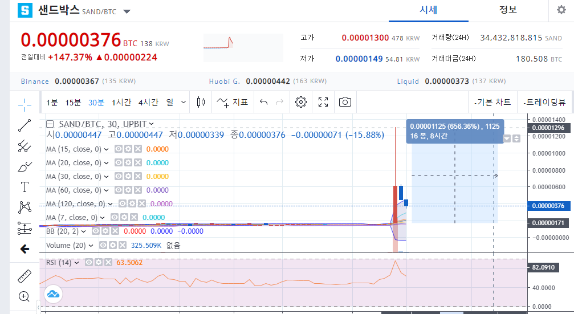Switch to 기본 차트 view

[492, 102]
